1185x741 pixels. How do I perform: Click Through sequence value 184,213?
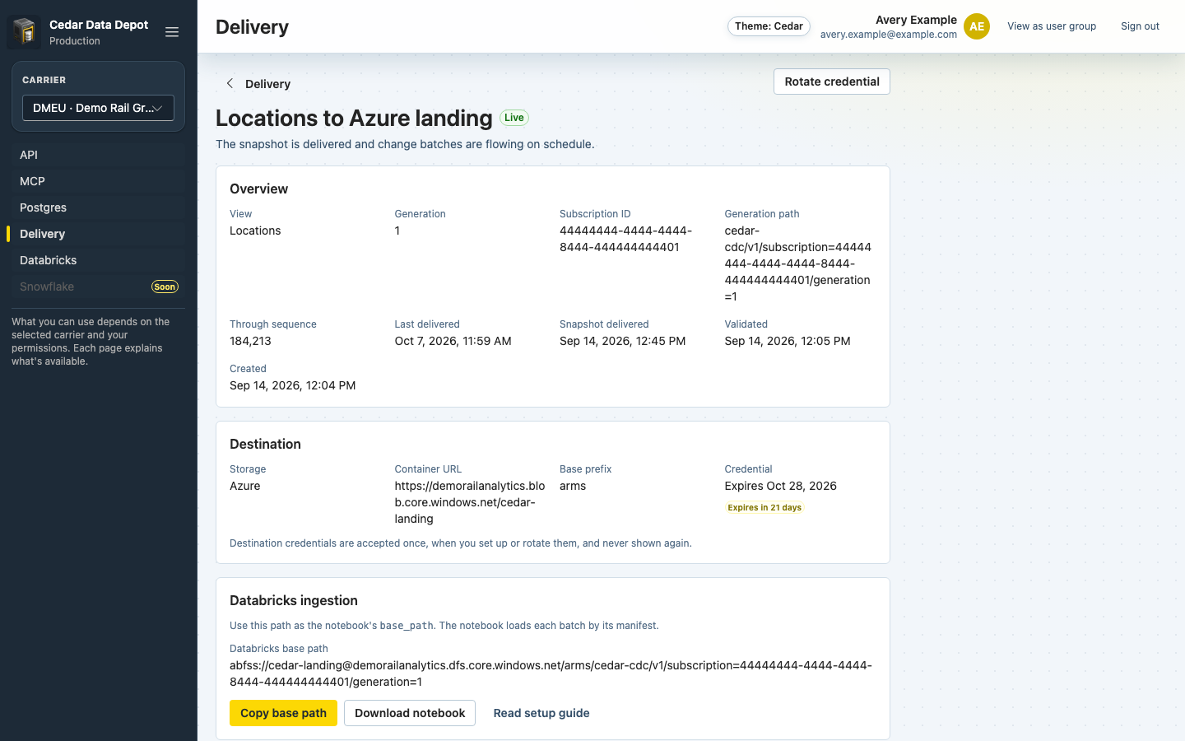(x=250, y=341)
